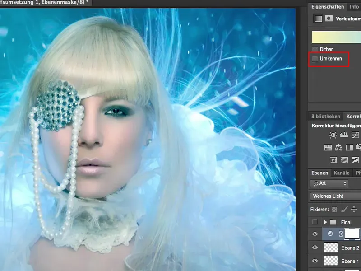The height and width of the screenshot is (271, 361).
Task: Open the Weiches Licht blend mode dropdown
Action: pyautogui.click(x=335, y=196)
